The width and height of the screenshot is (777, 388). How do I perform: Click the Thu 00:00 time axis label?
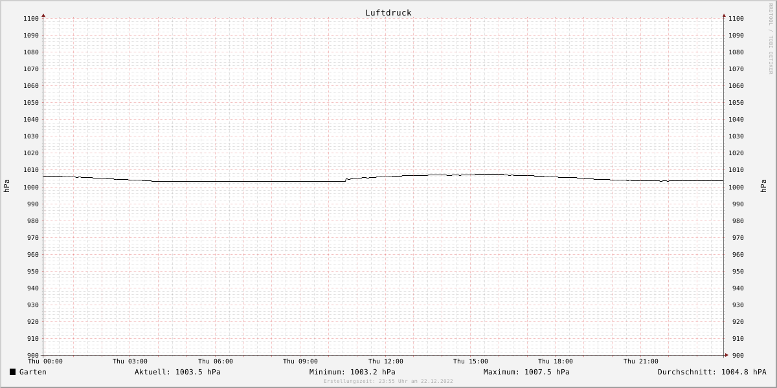[45, 361]
